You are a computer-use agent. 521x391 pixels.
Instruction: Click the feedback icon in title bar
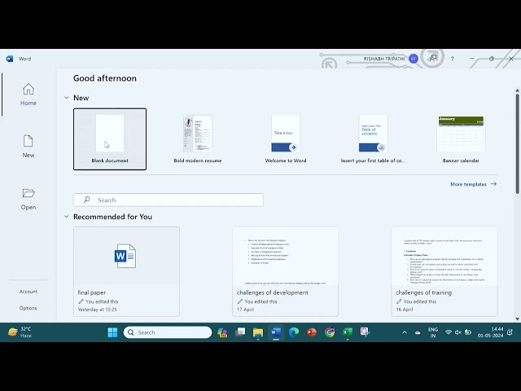coord(433,59)
